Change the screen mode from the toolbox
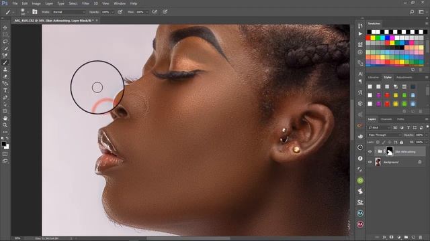430x241 pixels. [x=5, y=161]
